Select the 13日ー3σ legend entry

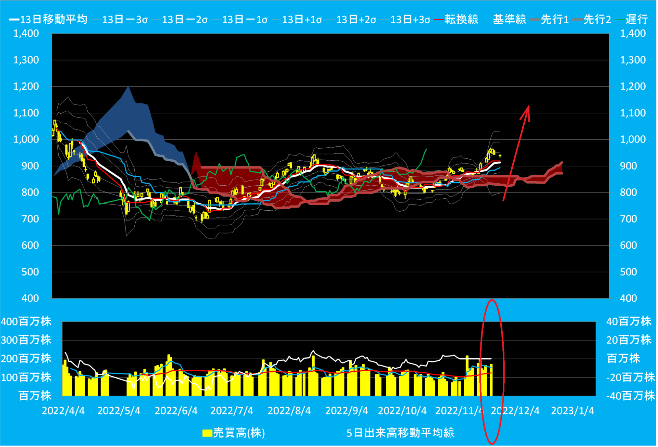coord(121,19)
